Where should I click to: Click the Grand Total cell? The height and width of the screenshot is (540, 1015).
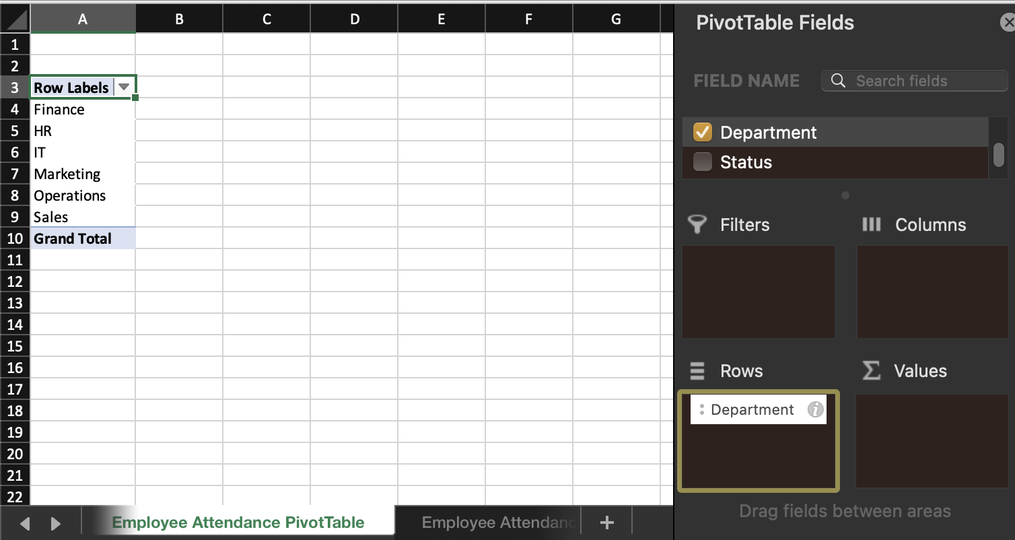tap(83, 238)
